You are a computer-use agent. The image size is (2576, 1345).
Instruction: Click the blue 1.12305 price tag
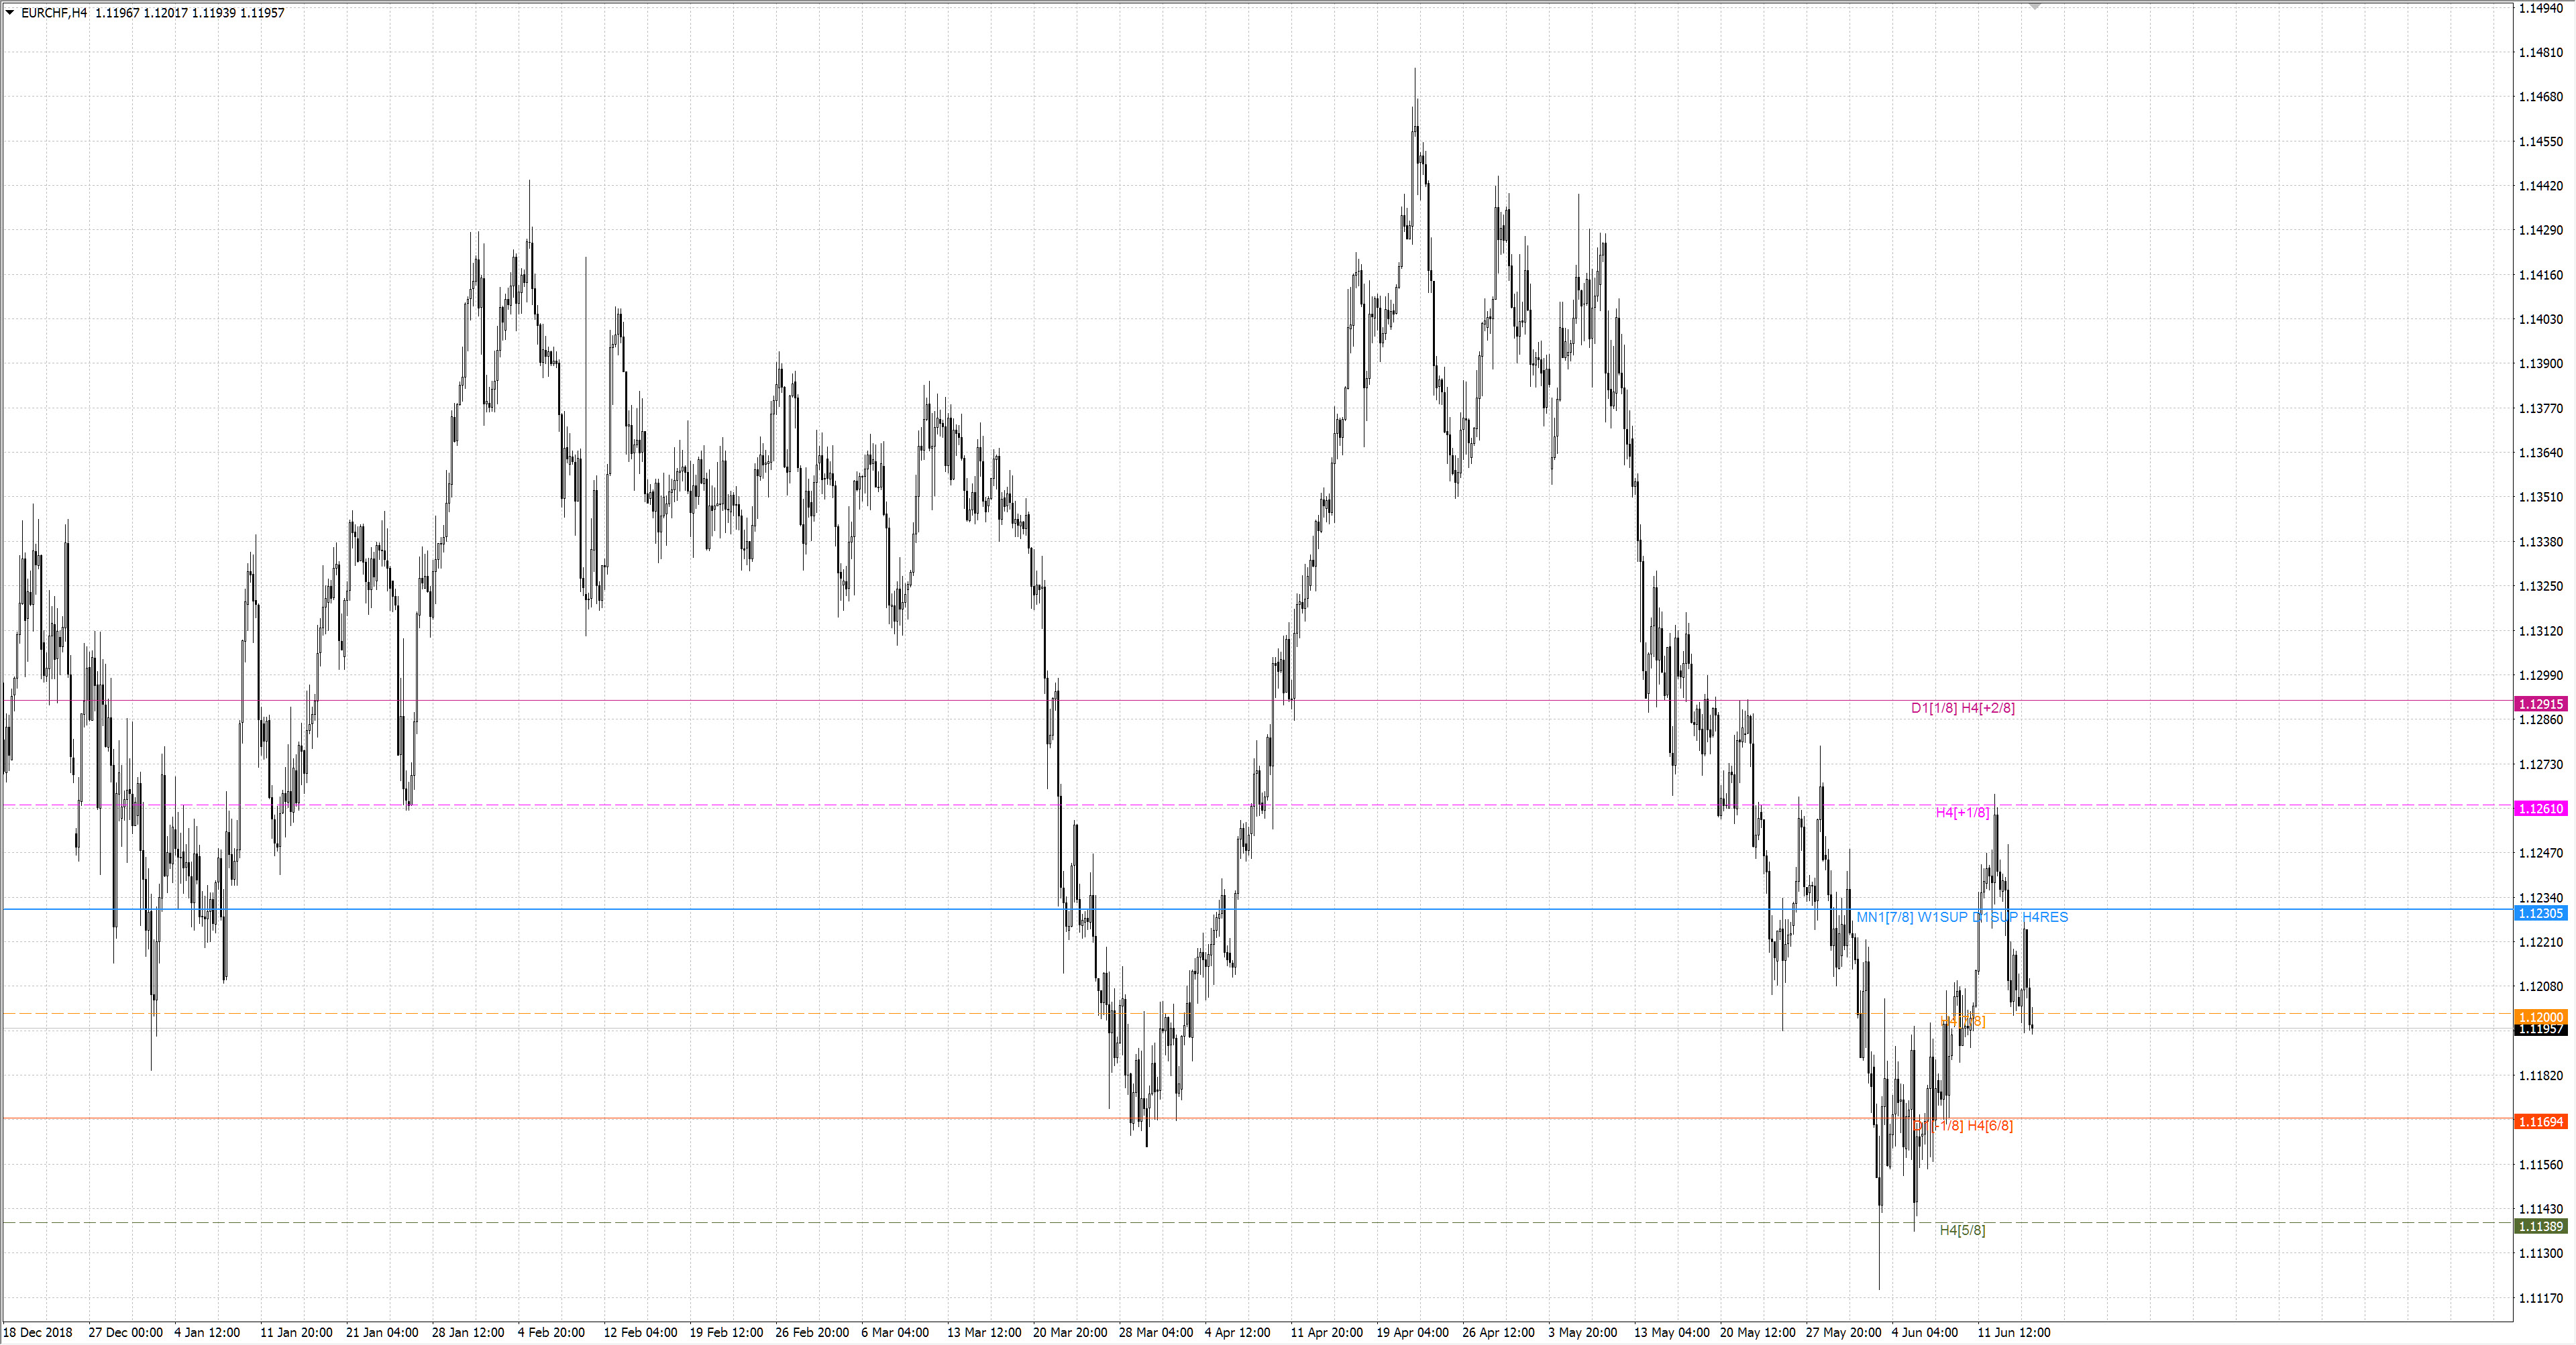tap(2540, 913)
